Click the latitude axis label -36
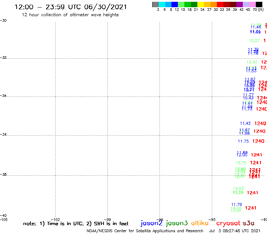The image size is (267, 234). (x=3, y=134)
